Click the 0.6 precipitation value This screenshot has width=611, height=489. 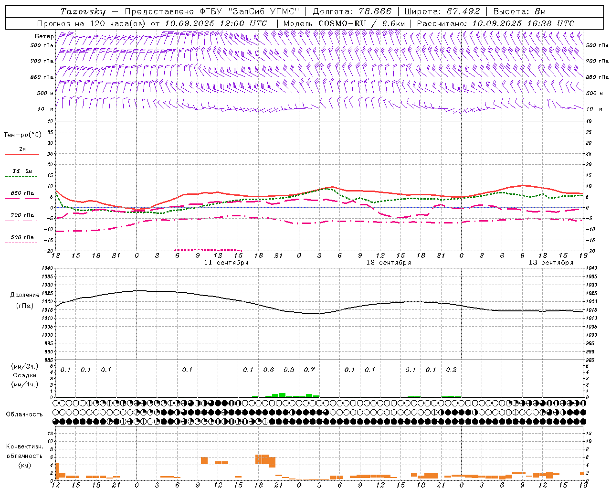(x=269, y=370)
